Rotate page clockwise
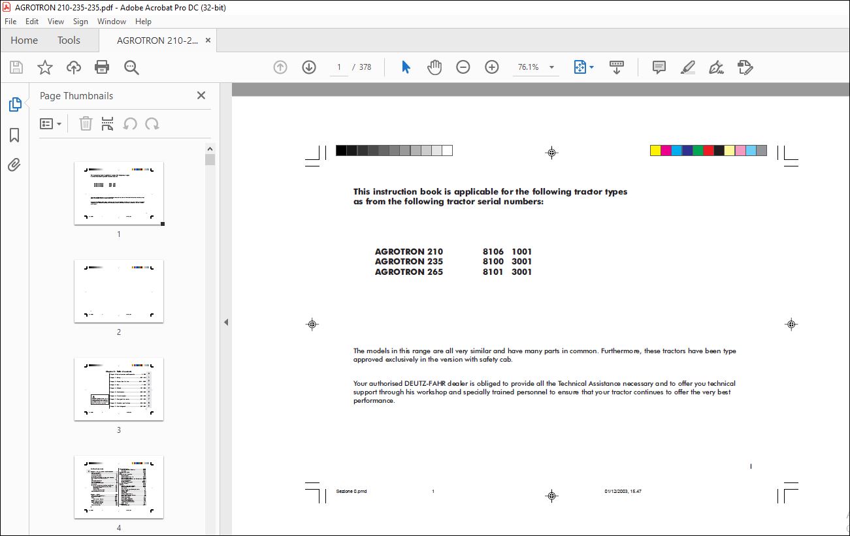Image resolution: width=850 pixels, height=536 pixels. pyautogui.click(x=152, y=123)
